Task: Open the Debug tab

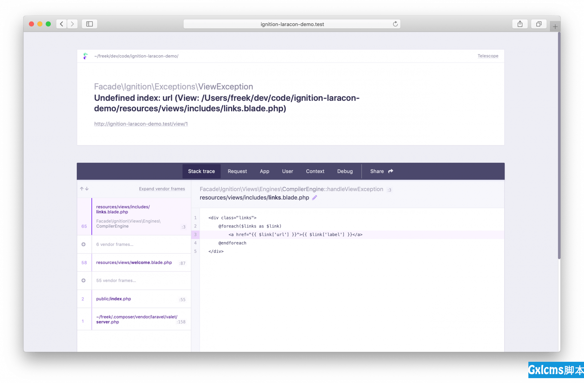Action: click(345, 171)
